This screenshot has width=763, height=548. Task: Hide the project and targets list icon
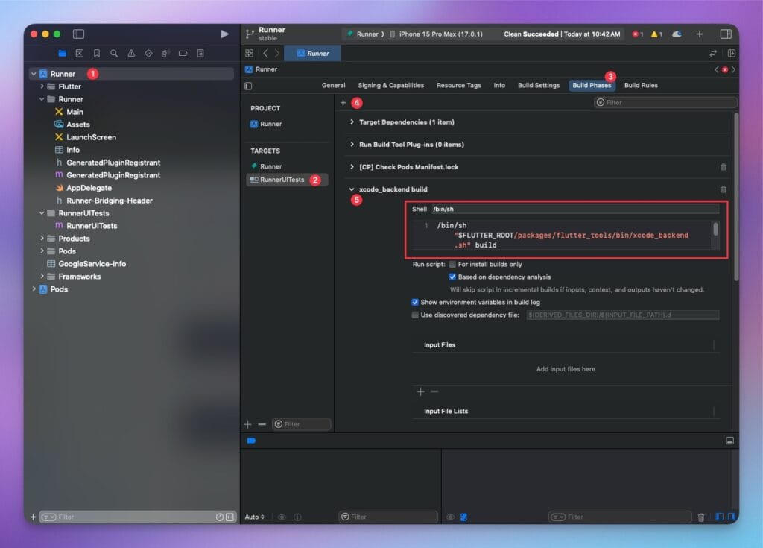248,86
